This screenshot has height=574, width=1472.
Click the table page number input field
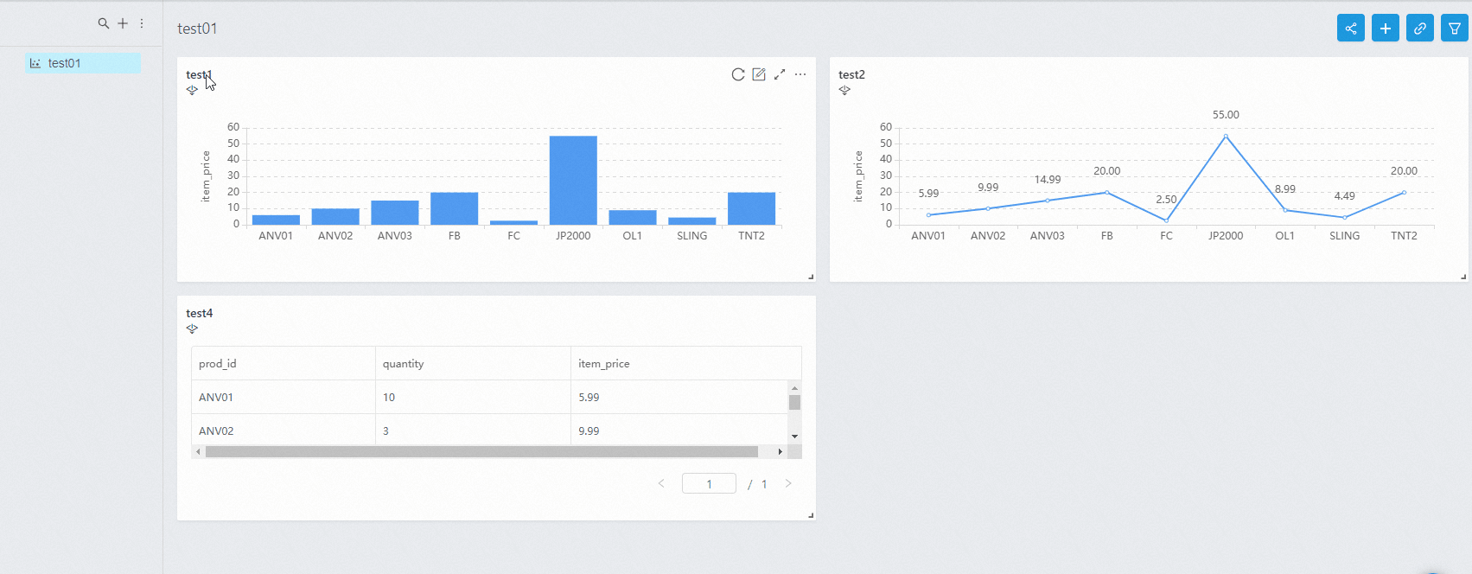click(709, 483)
